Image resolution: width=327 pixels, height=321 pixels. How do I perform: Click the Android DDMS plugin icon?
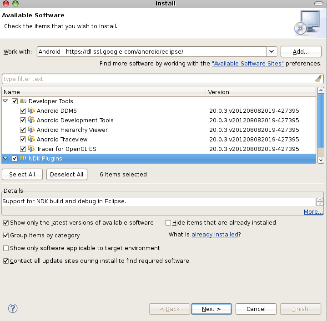pos(31,110)
